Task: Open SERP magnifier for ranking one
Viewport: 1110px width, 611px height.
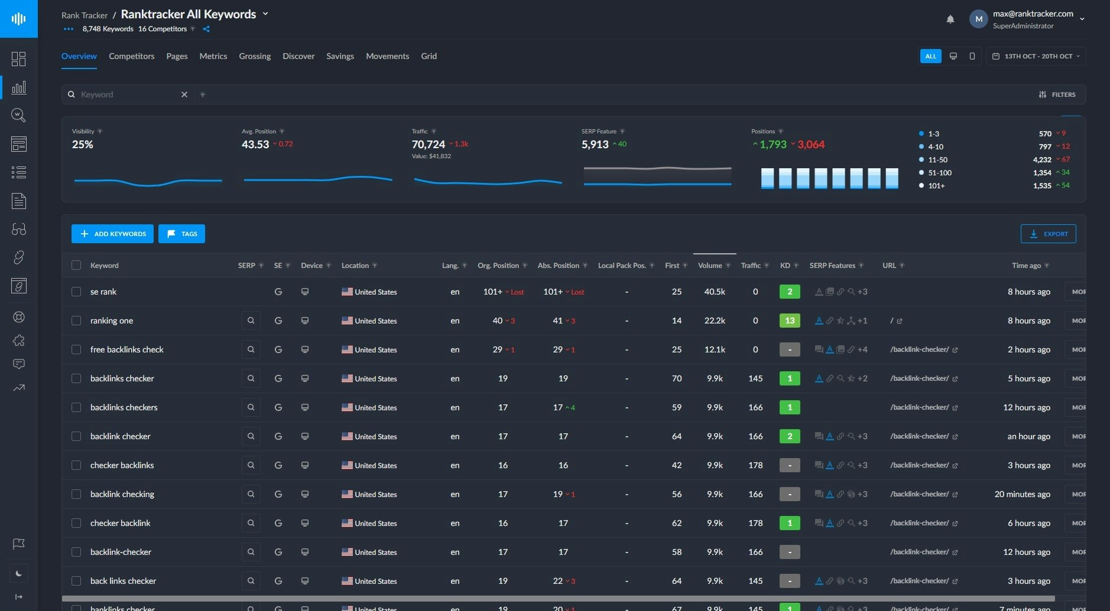Action: pos(251,321)
